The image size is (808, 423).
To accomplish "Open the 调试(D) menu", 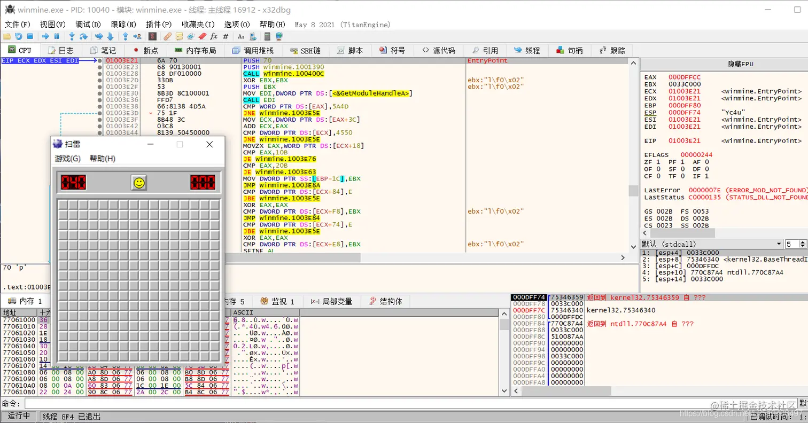I will tap(88, 24).
